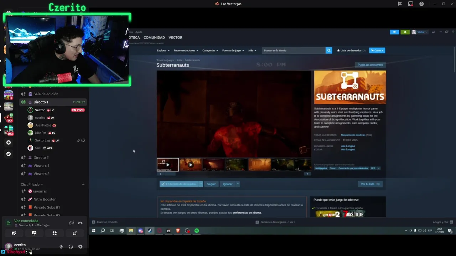Open COMUNIDAD tab in Steam
The height and width of the screenshot is (256, 456).
pos(154,37)
